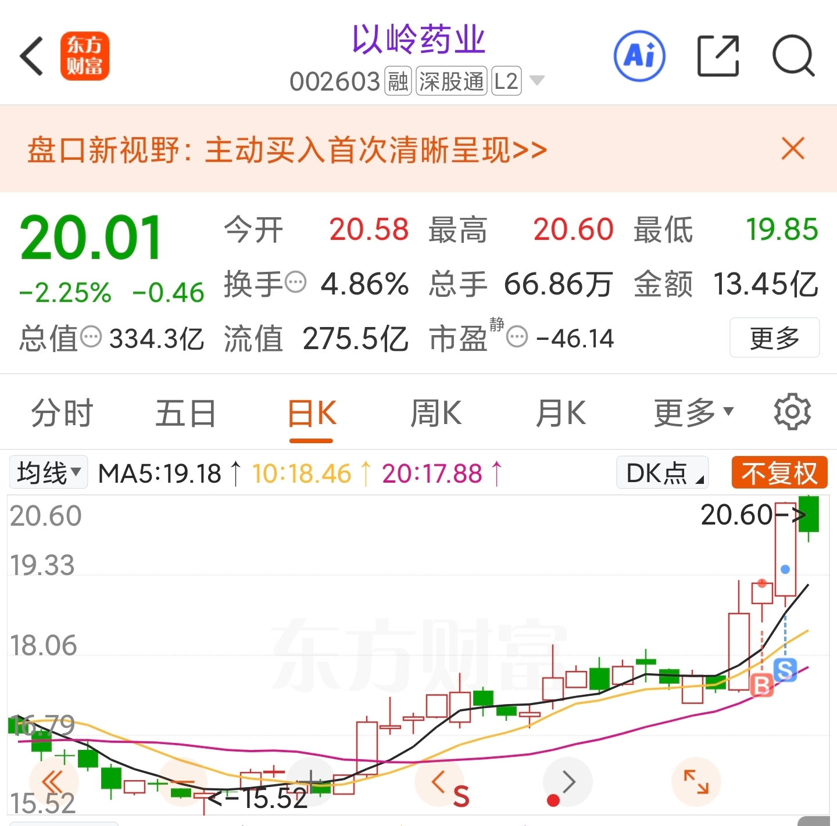The height and width of the screenshot is (826, 837).
Task: Tap the 东方财富 orange logo
Action: pos(84,56)
